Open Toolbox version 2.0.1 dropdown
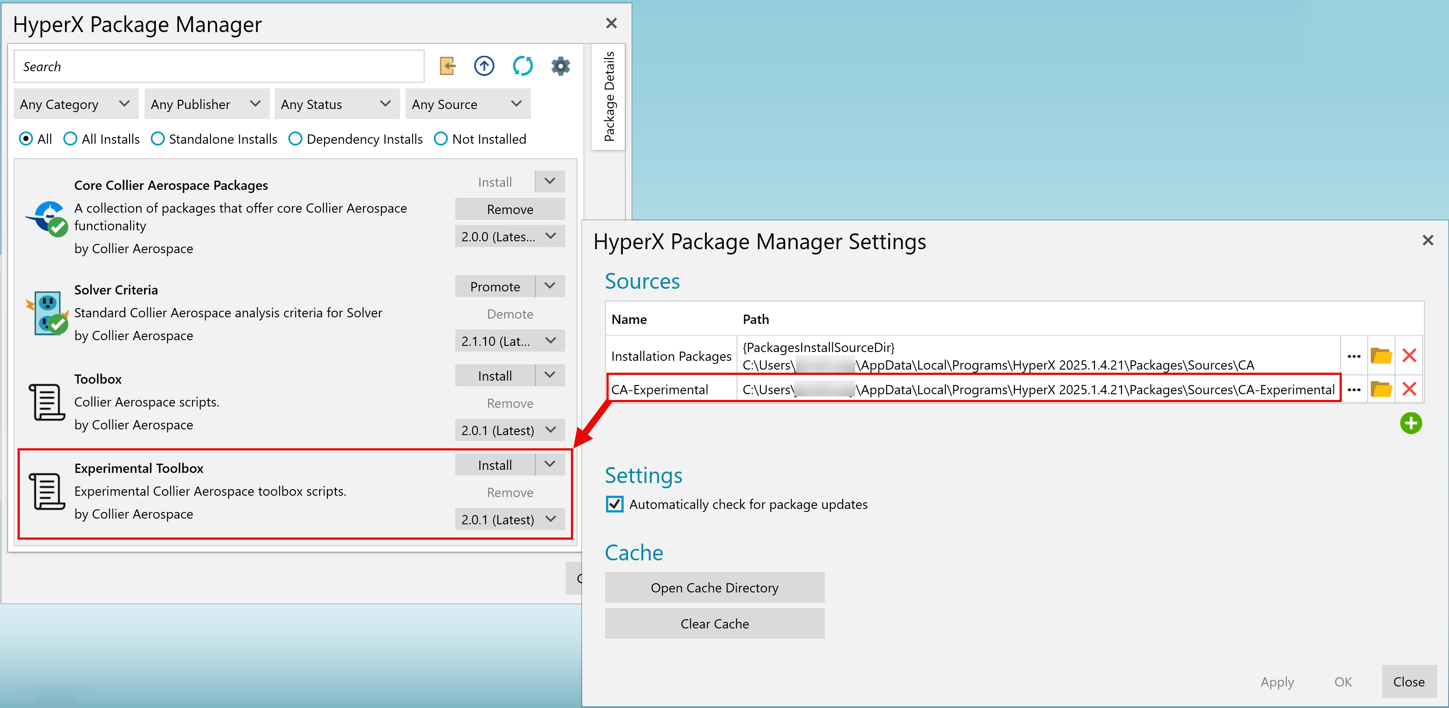This screenshot has height=708, width=1449. coord(510,430)
